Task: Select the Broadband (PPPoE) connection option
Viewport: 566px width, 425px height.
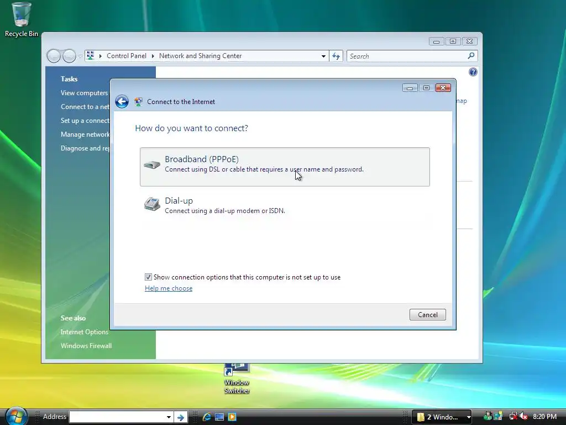Action: pyautogui.click(x=285, y=167)
